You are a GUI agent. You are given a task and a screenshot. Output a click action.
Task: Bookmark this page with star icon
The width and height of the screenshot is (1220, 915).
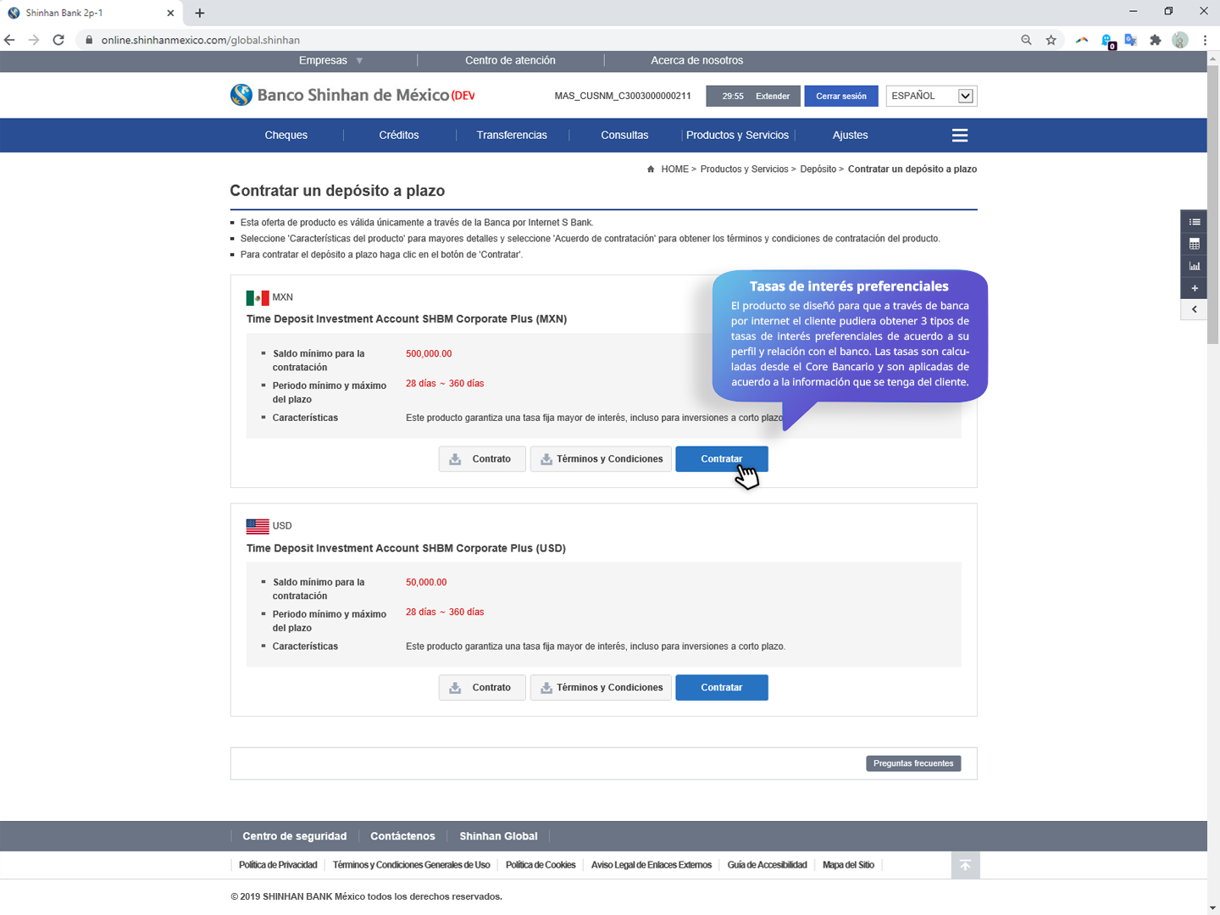click(1051, 40)
